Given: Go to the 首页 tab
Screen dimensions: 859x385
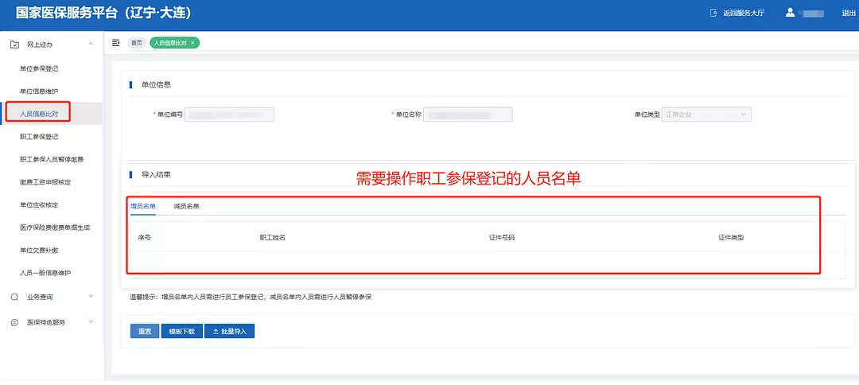Looking at the screenshot, I should [137, 43].
